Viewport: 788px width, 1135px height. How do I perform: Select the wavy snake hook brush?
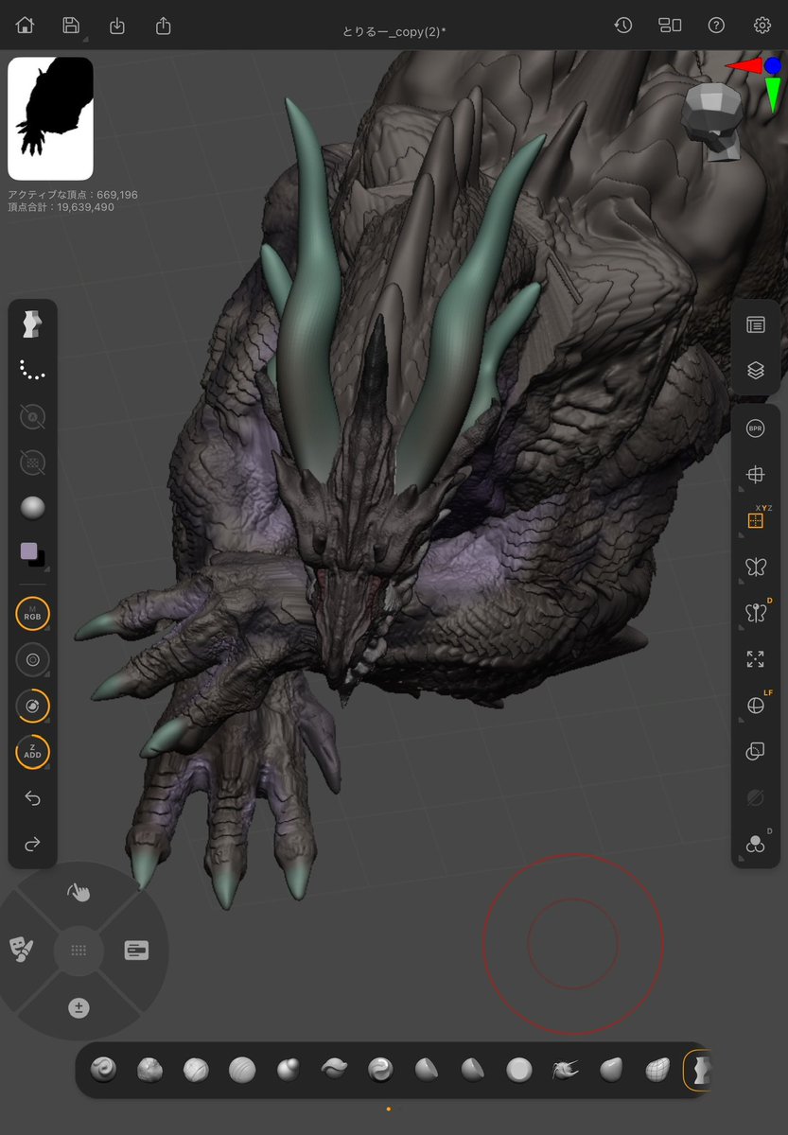pos(335,1070)
